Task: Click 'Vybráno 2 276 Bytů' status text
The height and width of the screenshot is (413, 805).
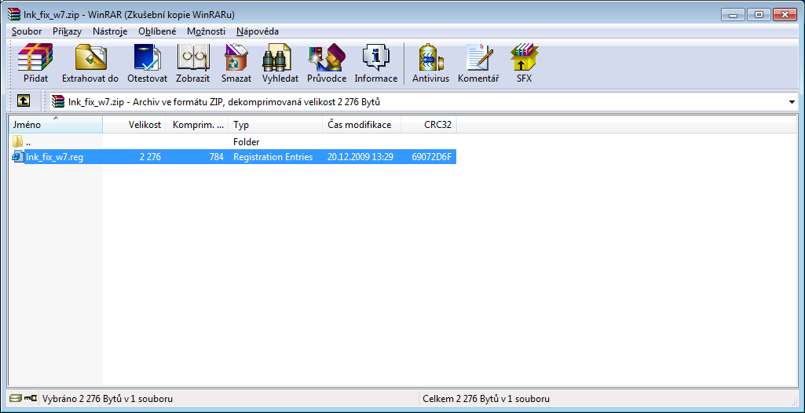Action: tap(108, 399)
